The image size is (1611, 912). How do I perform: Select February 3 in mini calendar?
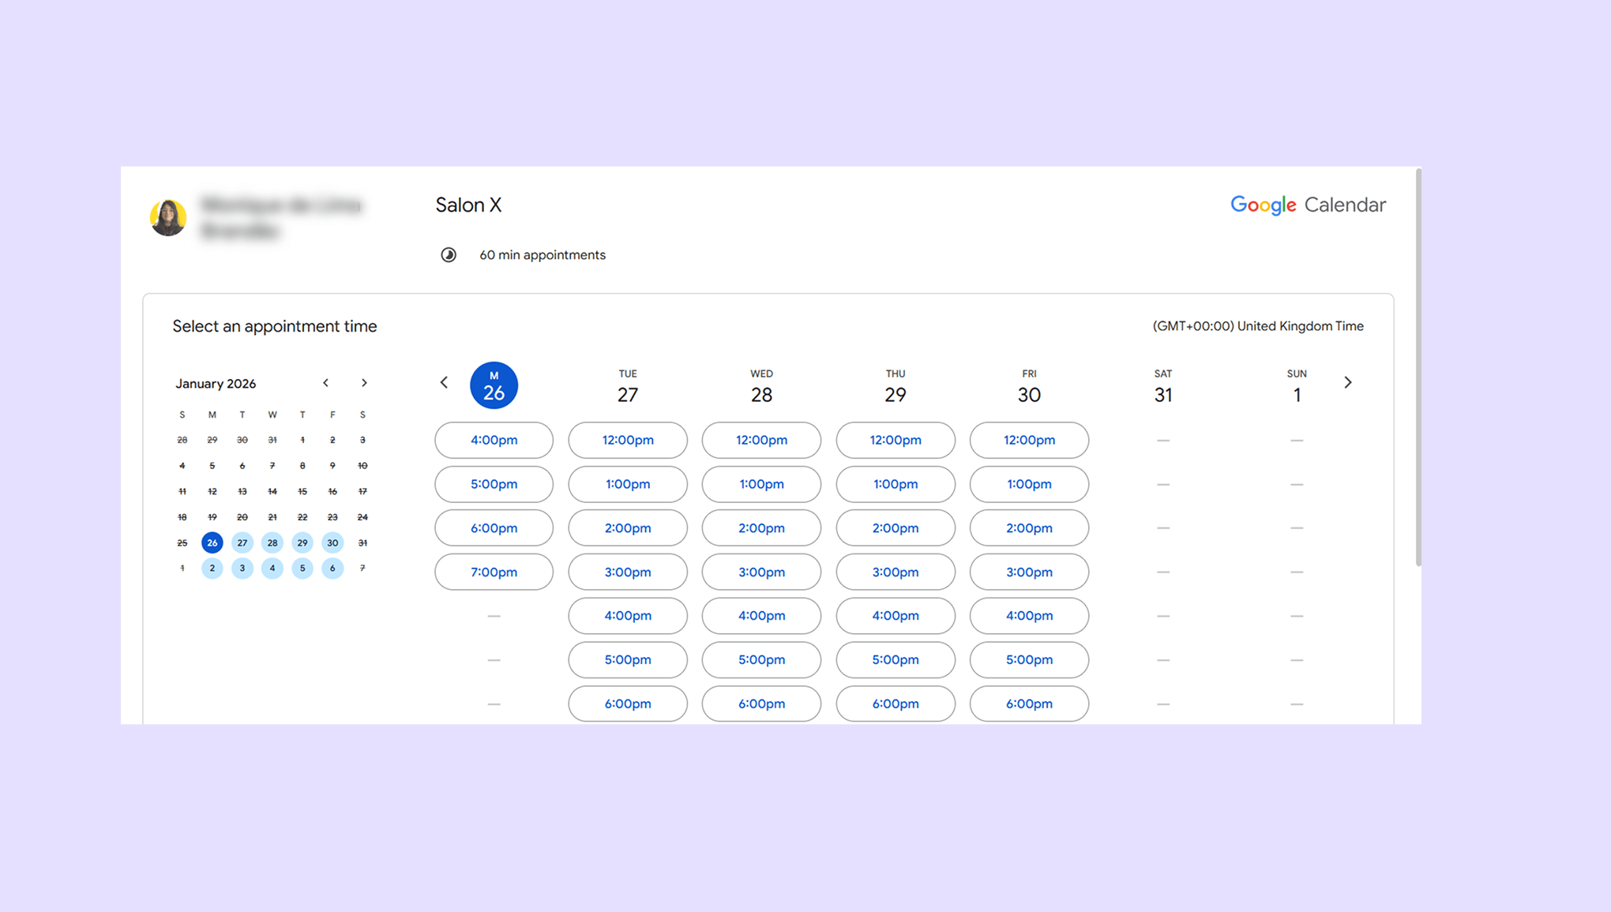(242, 569)
